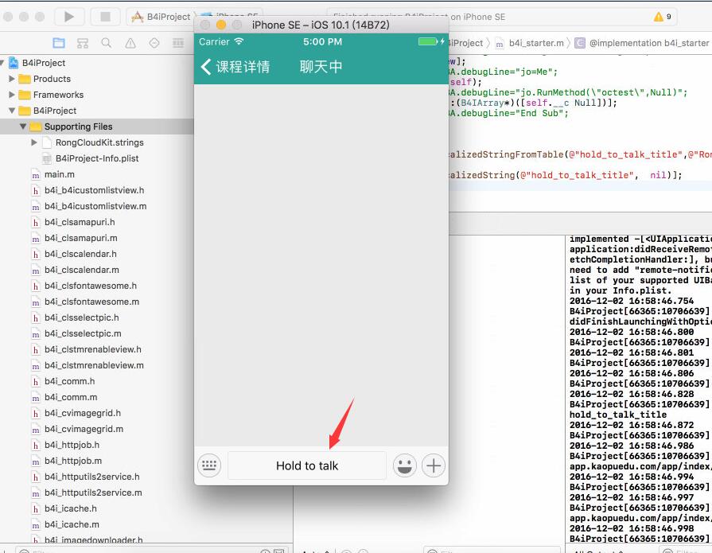Expand the Frameworks folder
The image size is (712, 553).
(12, 95)
